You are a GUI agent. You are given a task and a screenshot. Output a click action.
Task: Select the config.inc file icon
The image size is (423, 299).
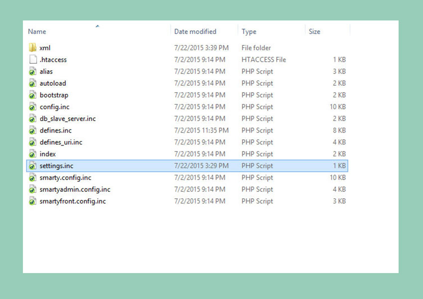point(33,107)
